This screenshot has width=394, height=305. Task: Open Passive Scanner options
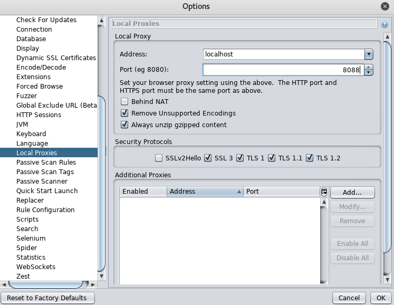click(x=42, y=182)
